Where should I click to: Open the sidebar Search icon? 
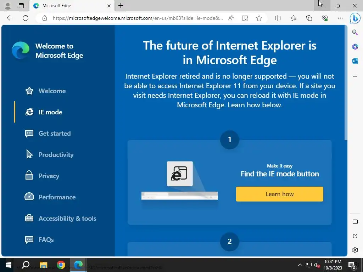tap(355, 32)
